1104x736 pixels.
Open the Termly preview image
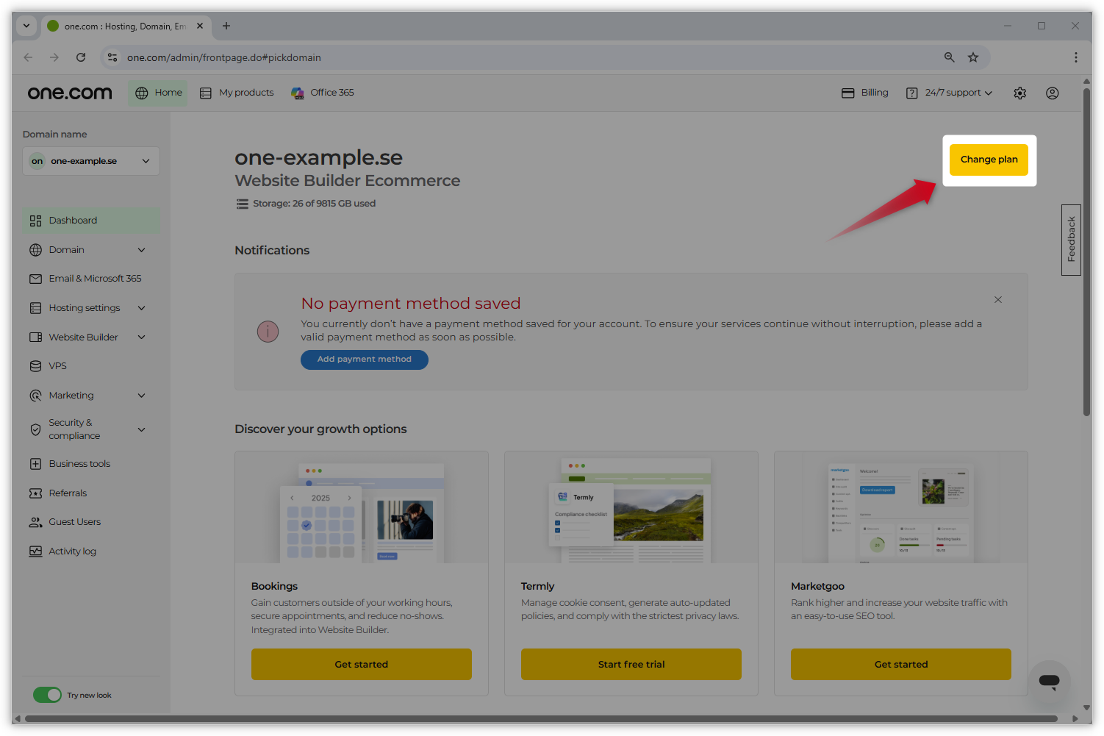coord(631,507)
